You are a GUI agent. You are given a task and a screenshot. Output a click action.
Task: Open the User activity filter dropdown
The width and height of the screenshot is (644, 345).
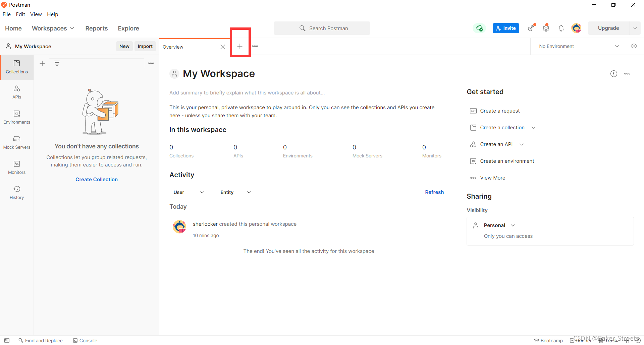189,192
